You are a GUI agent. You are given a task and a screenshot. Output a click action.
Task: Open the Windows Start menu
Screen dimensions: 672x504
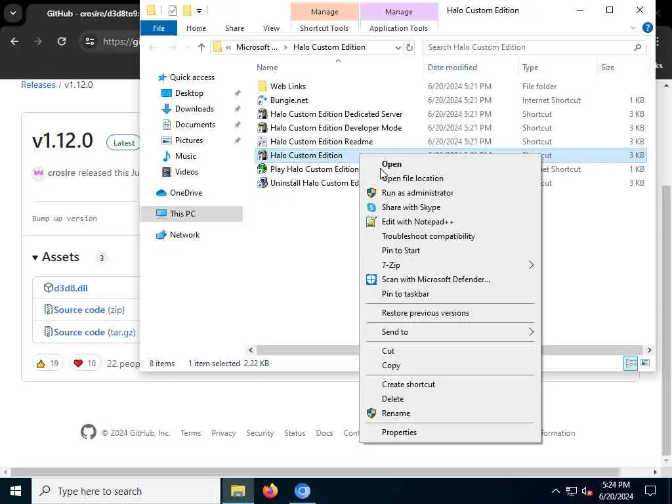pos(16,491)
